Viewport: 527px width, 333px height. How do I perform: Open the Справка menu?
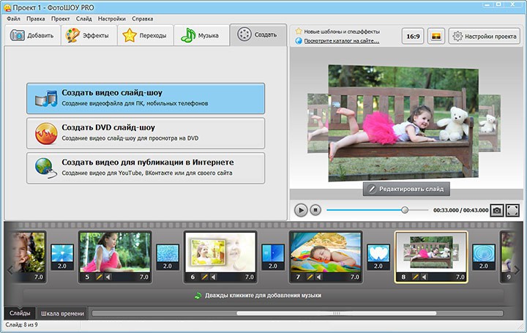[143, 19]
